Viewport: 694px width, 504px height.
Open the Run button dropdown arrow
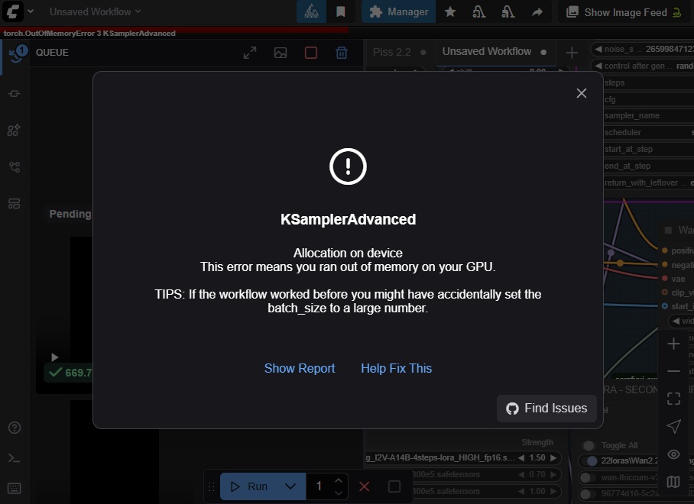290,486
